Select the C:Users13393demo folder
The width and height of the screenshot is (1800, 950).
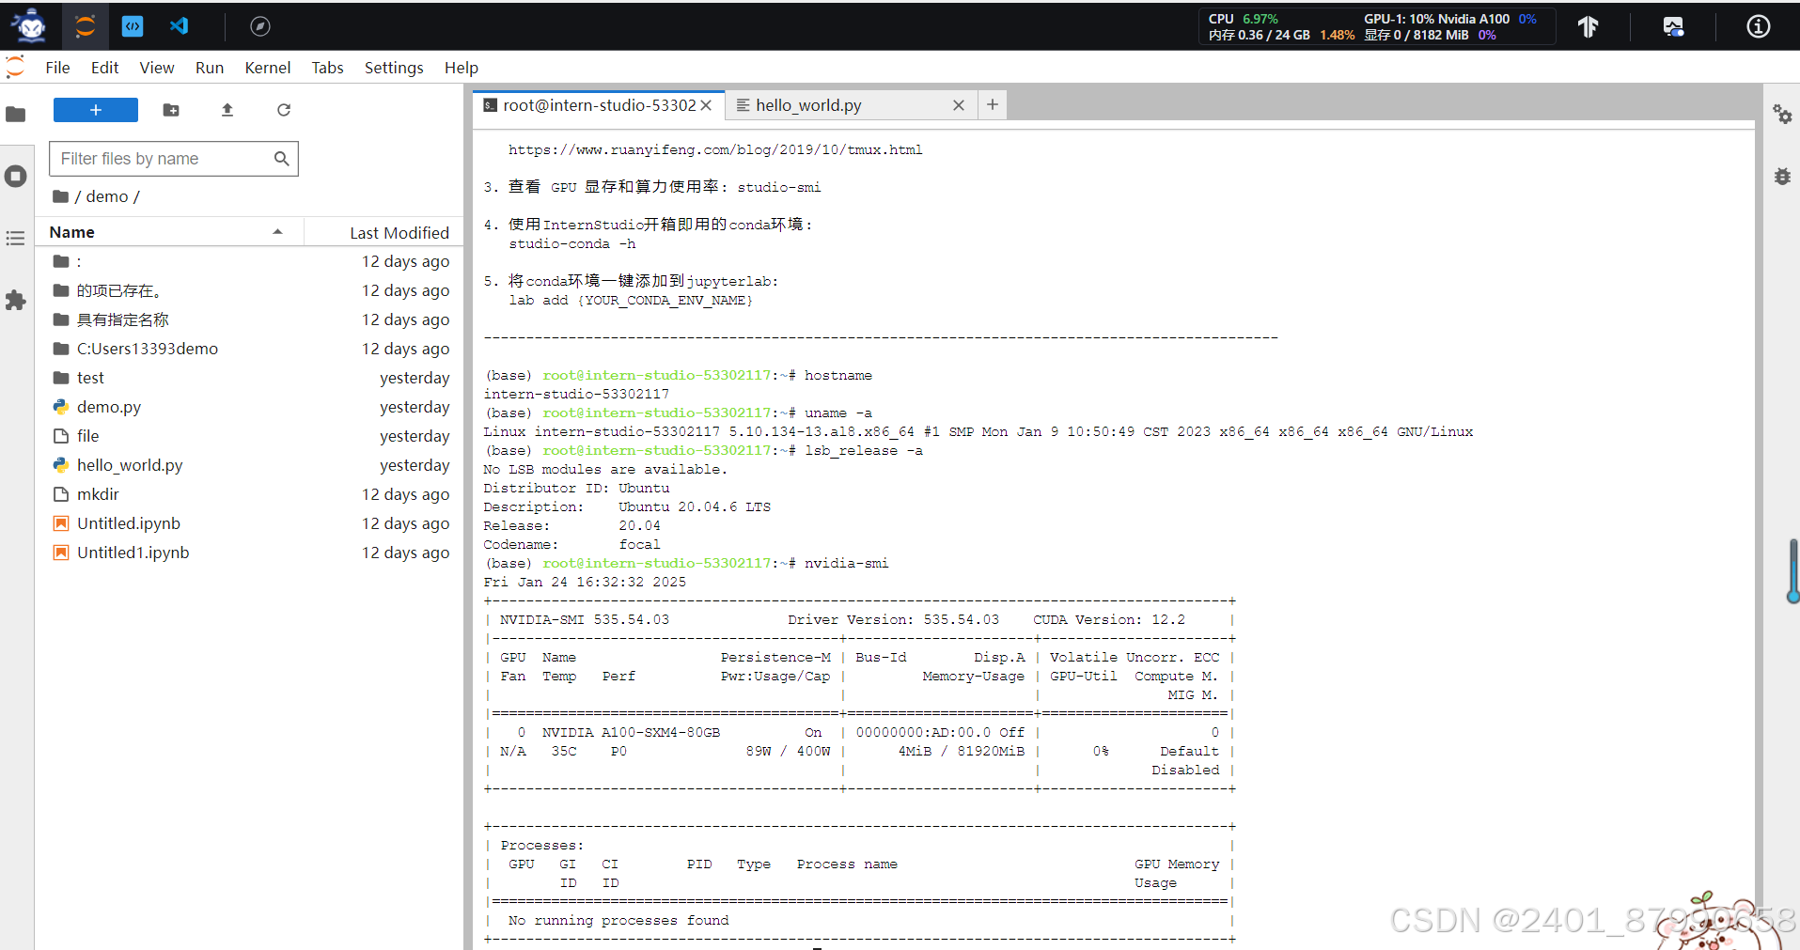(250, 349)
